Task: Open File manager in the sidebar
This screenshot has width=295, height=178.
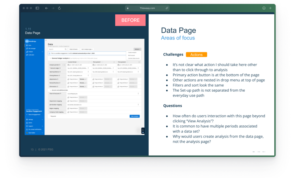Action: click(x=32, y=48)
